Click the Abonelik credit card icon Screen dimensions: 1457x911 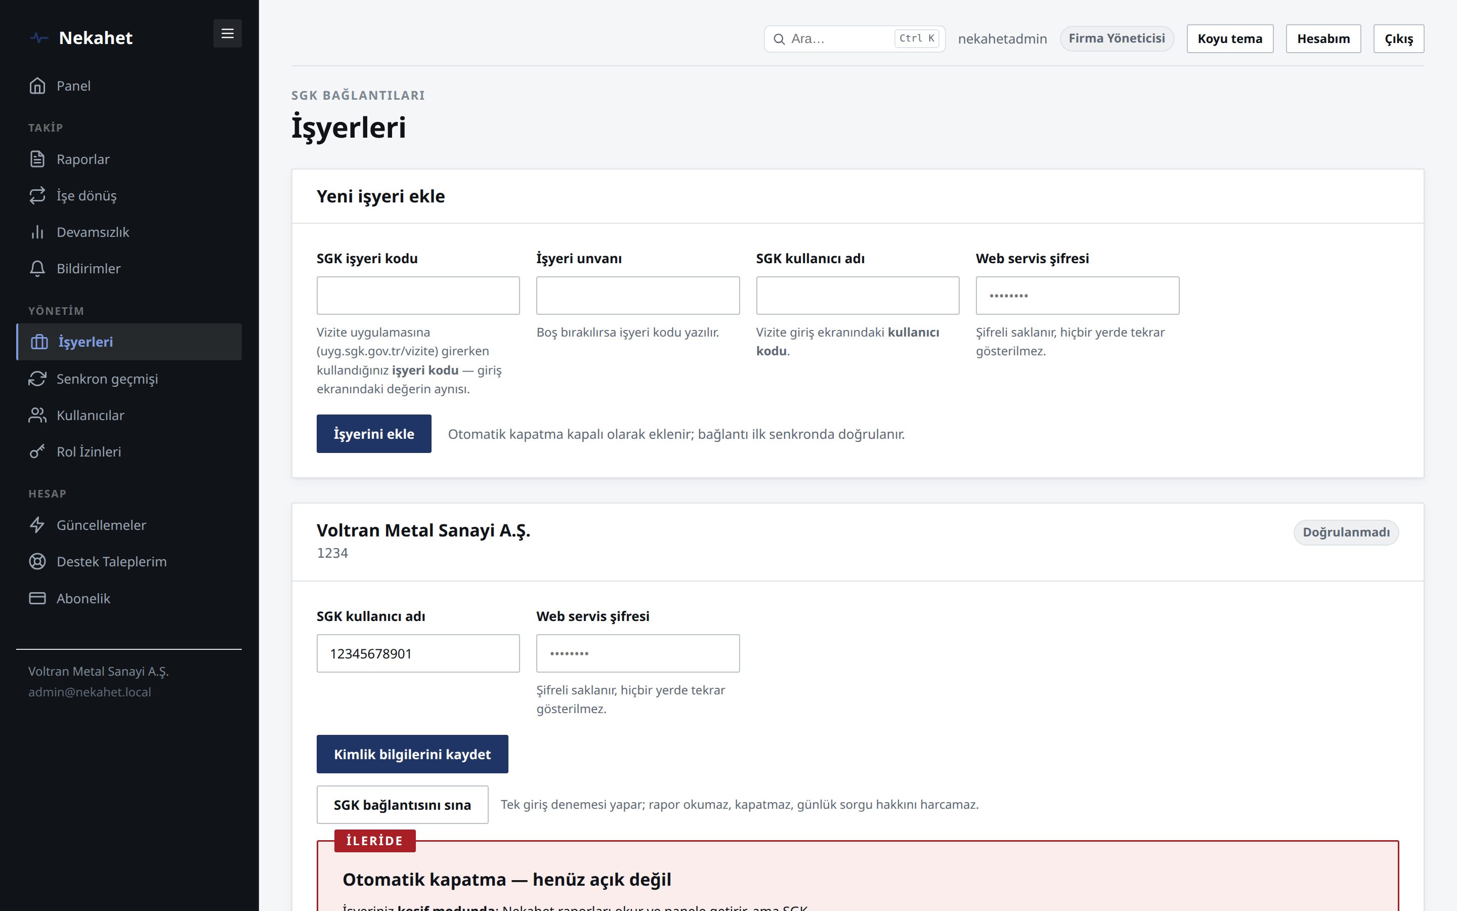click(37, 598)
